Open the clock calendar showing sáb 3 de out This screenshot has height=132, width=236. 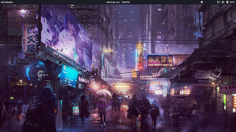click(118, 2)
